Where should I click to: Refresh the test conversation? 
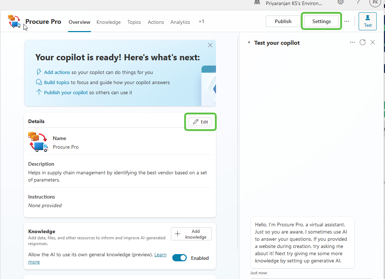point(363,42)
